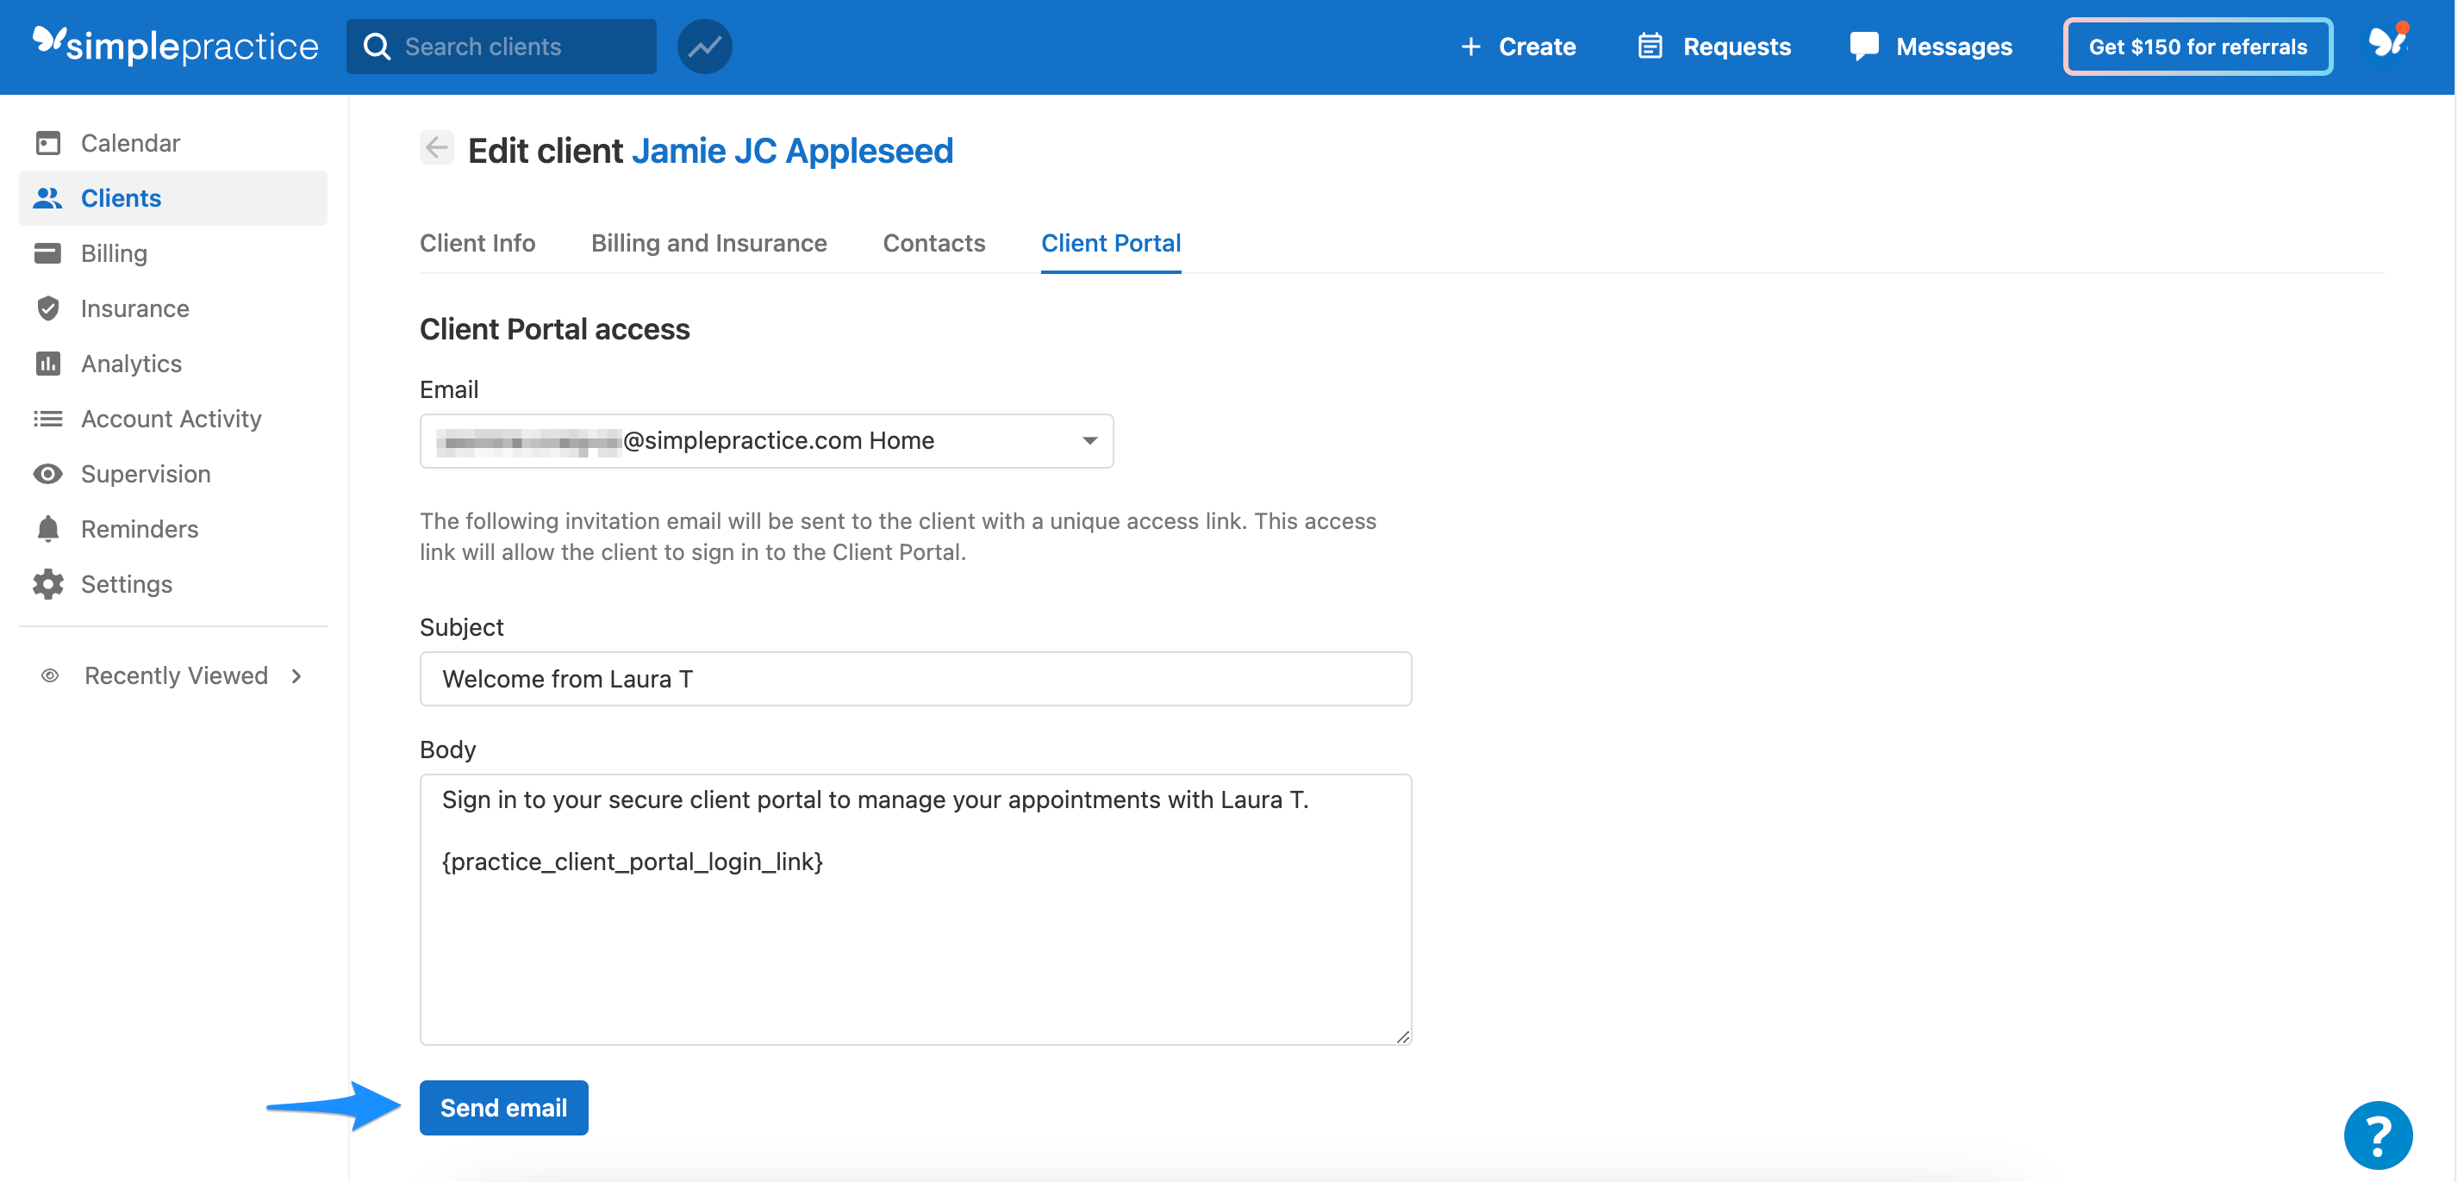This screenshot has height=1182, width=2458.
Task: Click the Reminders bell icon
Action: (x=47, y=528)
